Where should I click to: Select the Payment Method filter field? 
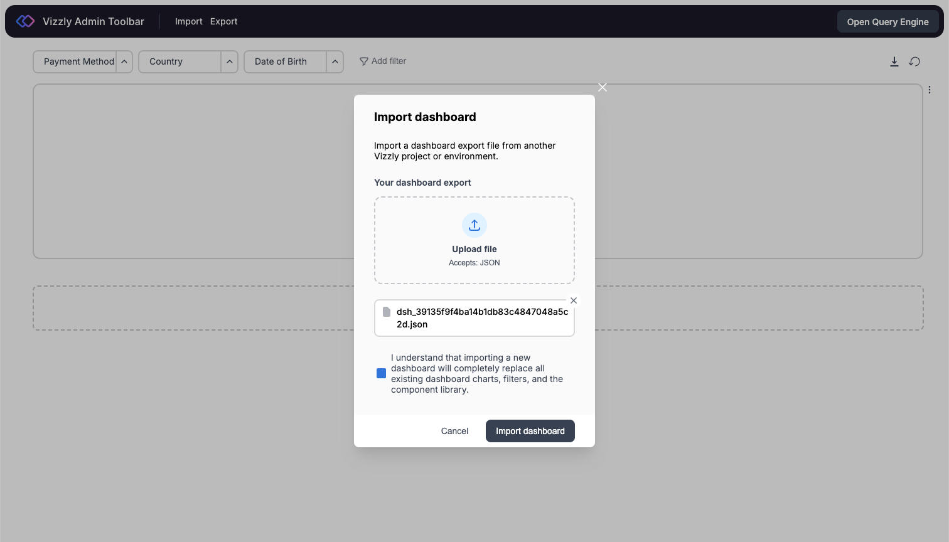[75, 61]
